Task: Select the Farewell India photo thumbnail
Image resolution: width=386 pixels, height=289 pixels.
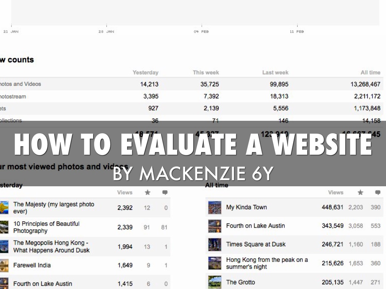Action: point(4,265)
